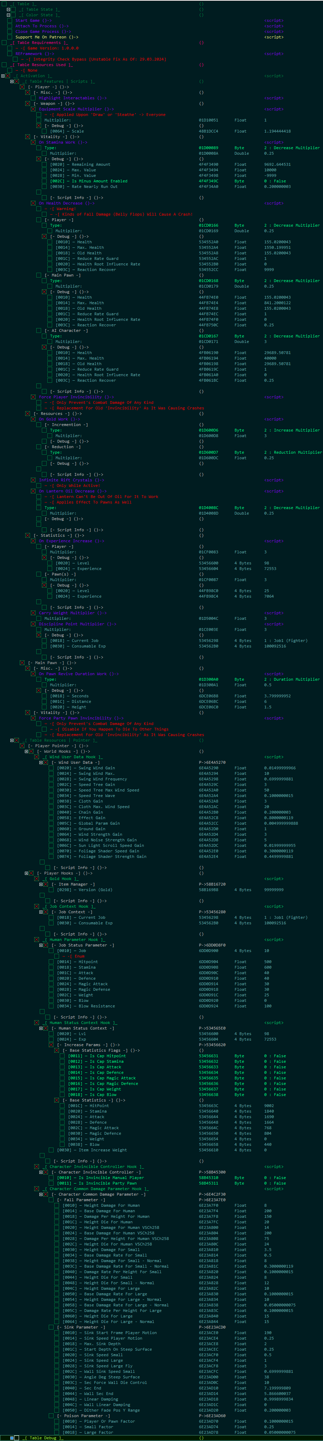Viewport: 323px width, 1441px height.
Task: Collapse the Player Hooks node
Action: click(26, 873)
